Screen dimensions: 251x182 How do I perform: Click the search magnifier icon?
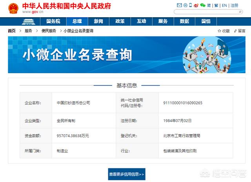240,12
